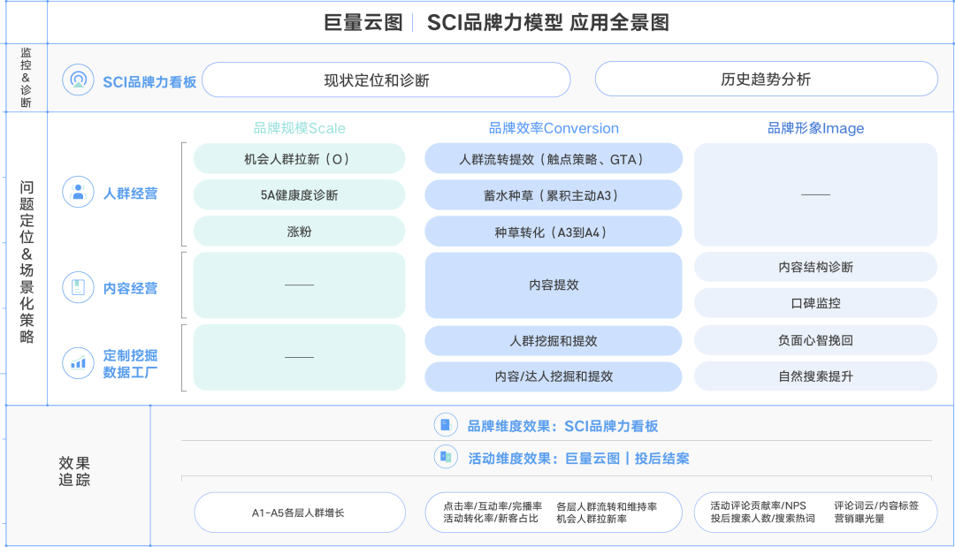Click the 涨粉 box
The width and height of the screenshot is (955, 547).
(299, 232)
